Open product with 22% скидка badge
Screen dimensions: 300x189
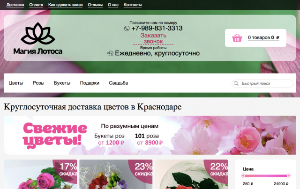191,174
